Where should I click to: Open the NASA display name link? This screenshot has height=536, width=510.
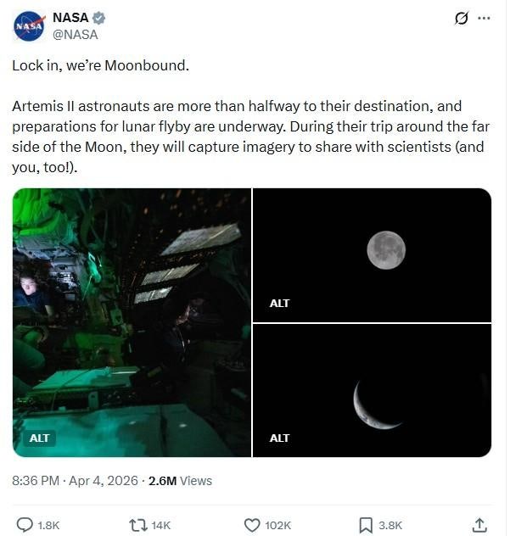click(x=70, y=18)
